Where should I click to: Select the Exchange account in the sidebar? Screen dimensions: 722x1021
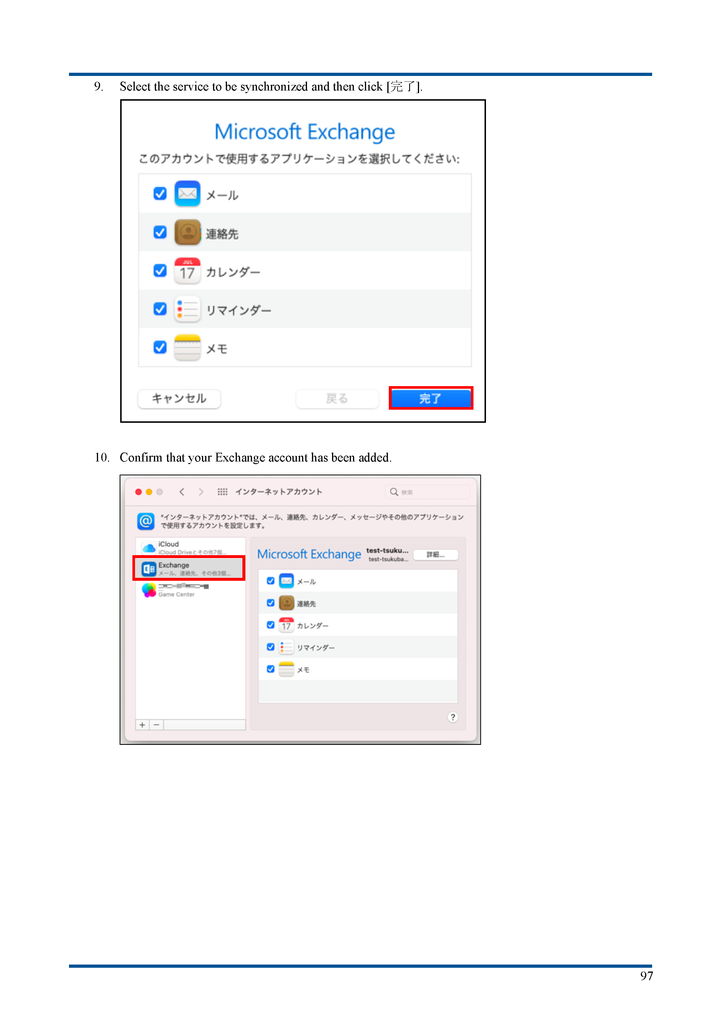pos(189,568)
